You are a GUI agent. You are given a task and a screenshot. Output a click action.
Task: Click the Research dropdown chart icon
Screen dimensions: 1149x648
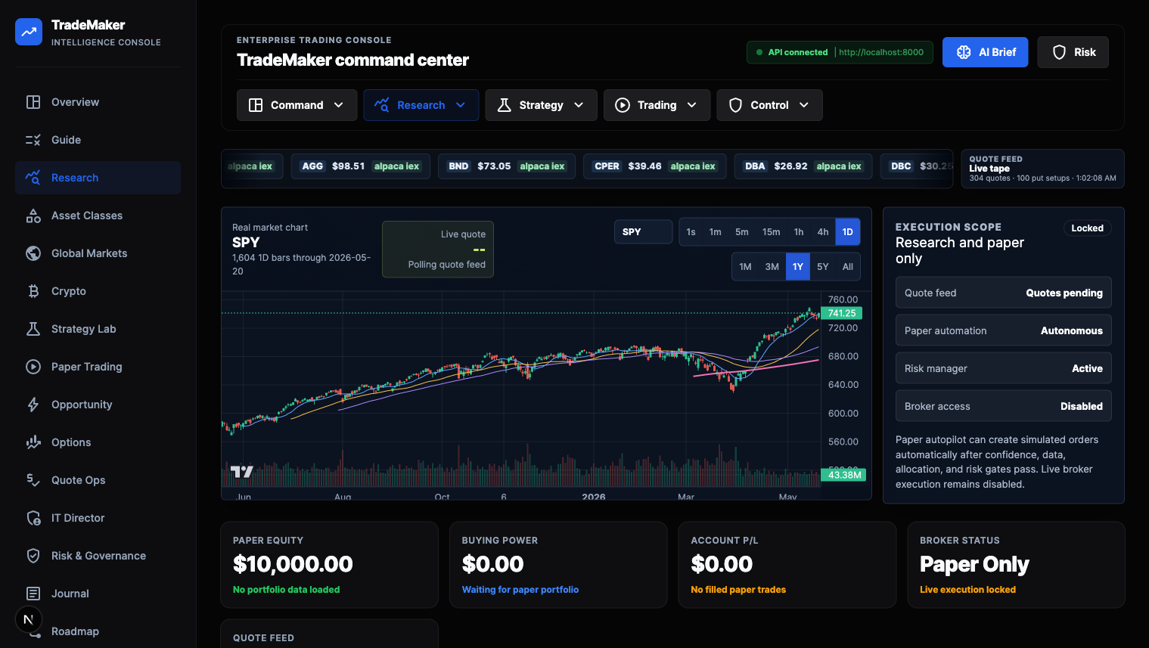[x=382, y=105]
